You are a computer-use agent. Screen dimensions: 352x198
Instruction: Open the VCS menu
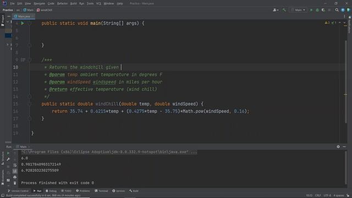[x=98, y=4]
